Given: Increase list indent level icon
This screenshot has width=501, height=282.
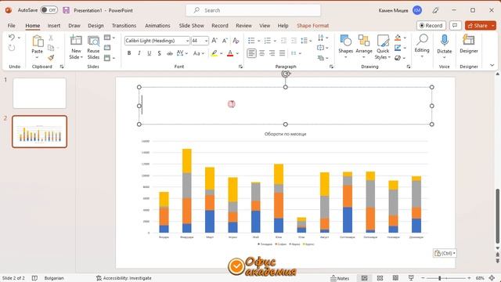Looking at the screenshot, I should pyautogui.click(x=294, y=41).
